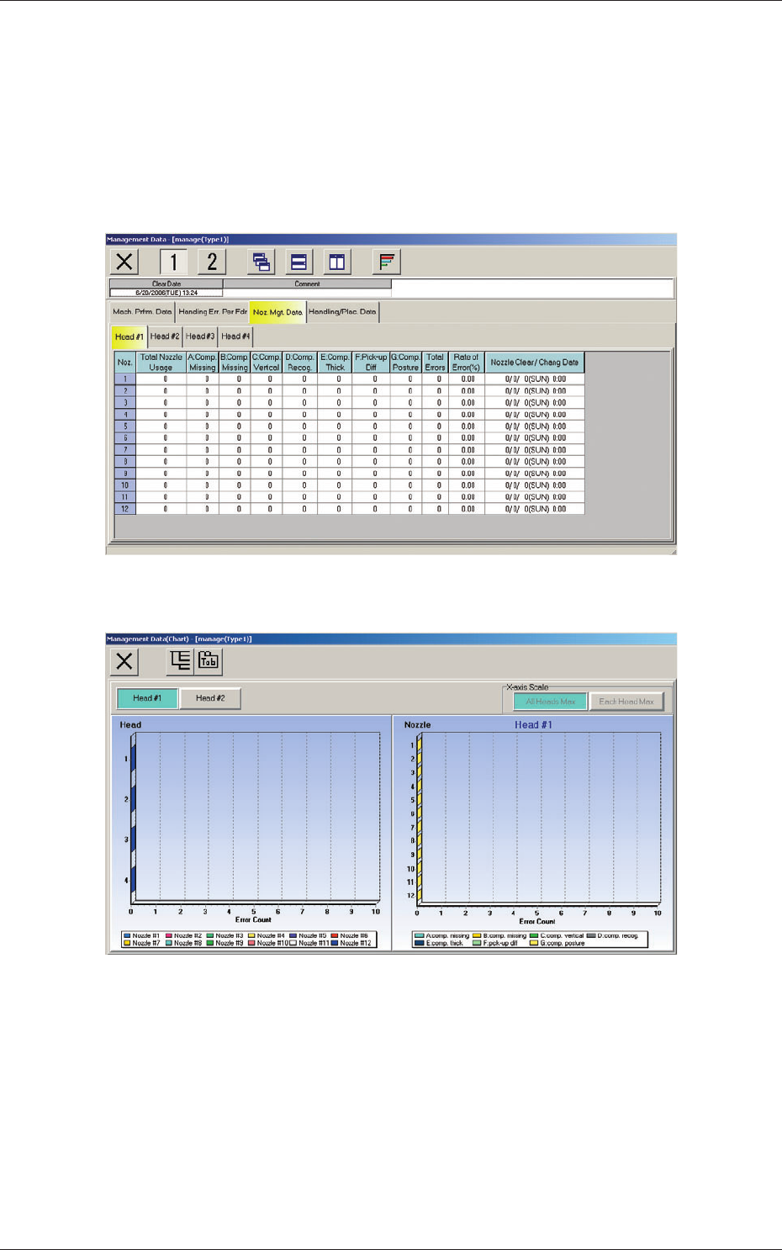Click the Tab table icon in chart toolbar
The width and height of the screenshot is (782, 1250).
coord(209,661)
